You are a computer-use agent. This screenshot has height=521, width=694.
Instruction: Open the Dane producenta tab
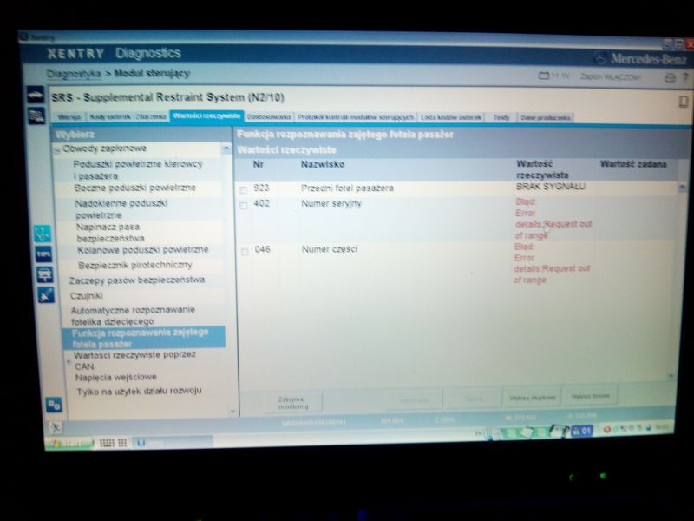click(546, 118)
